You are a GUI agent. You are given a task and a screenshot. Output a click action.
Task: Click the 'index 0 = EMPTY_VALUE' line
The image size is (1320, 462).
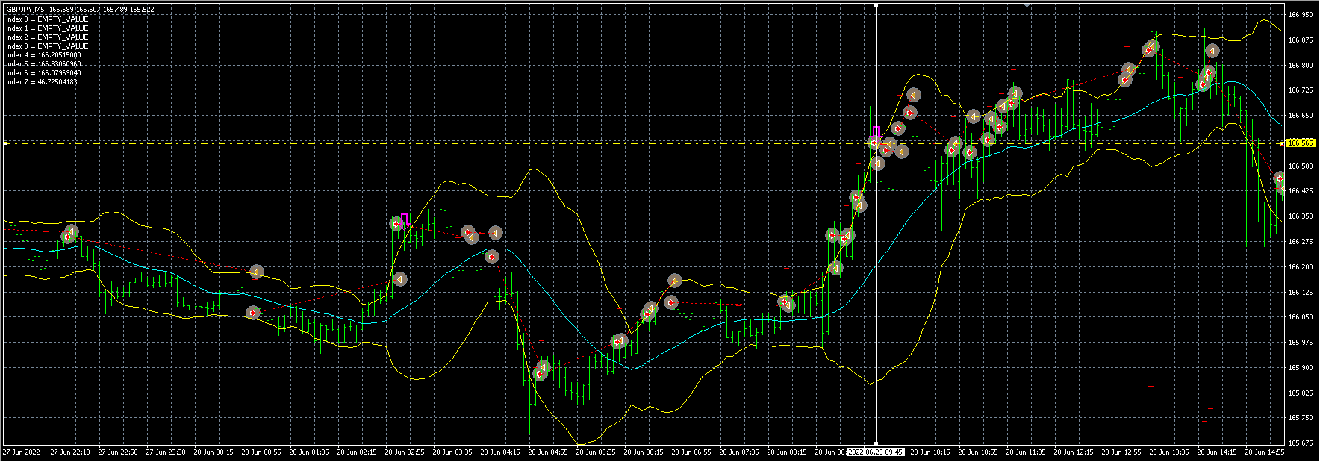[47, 19]
